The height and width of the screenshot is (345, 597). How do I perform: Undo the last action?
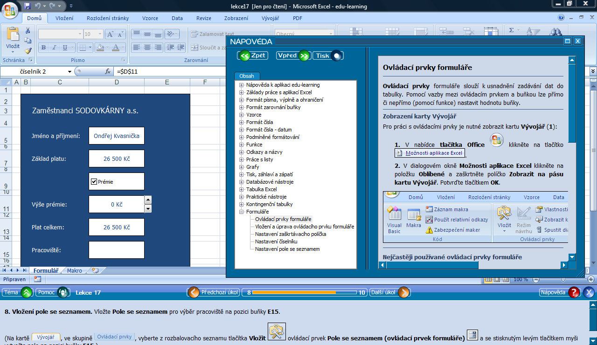coord(38,6)
